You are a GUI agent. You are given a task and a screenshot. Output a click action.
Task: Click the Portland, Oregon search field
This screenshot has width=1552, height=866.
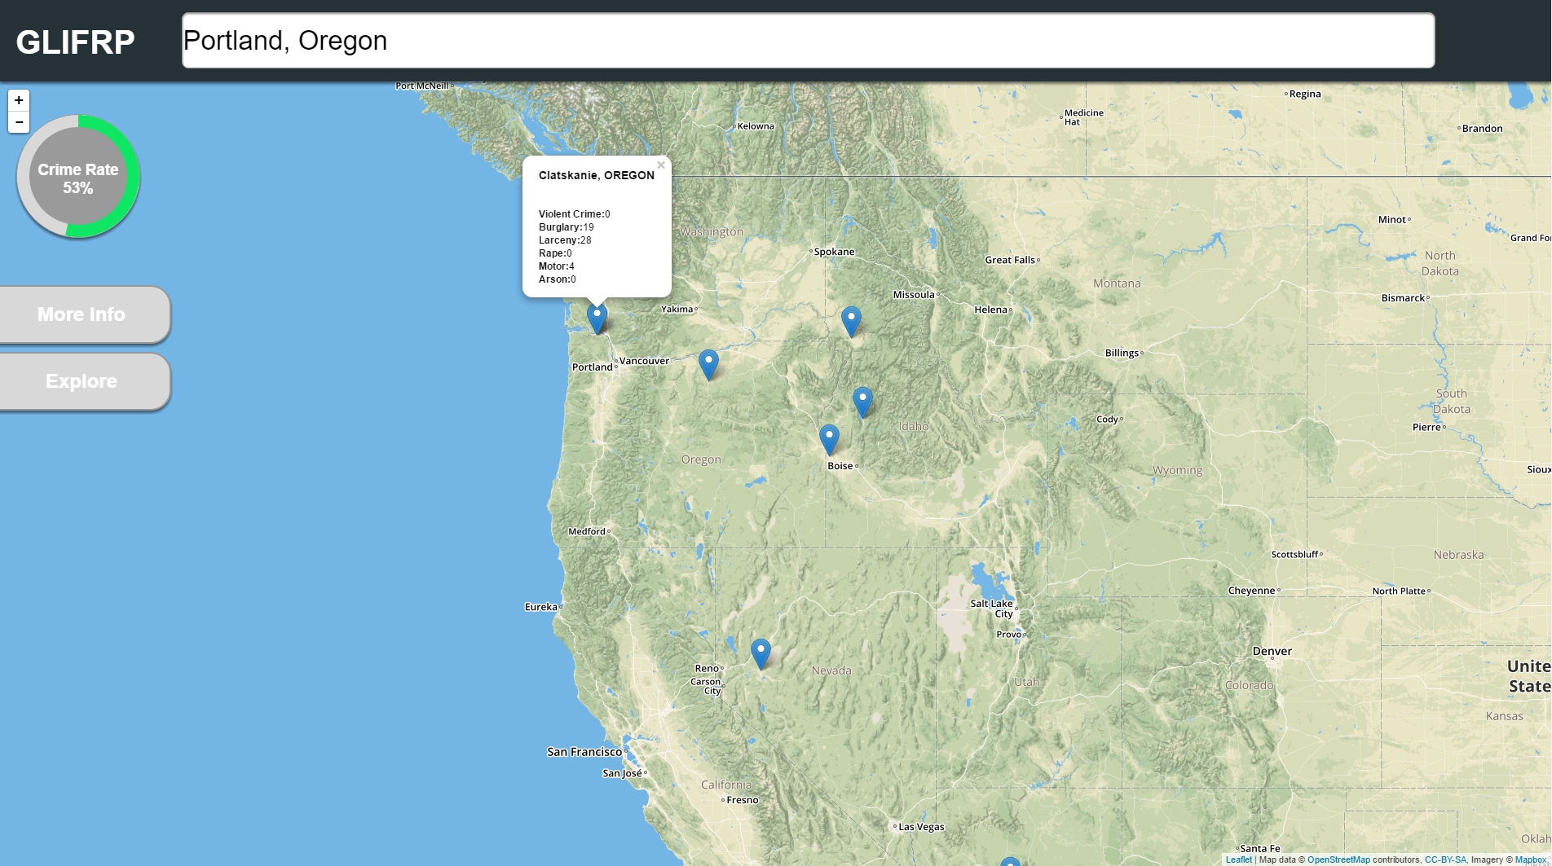coord(808,40)
